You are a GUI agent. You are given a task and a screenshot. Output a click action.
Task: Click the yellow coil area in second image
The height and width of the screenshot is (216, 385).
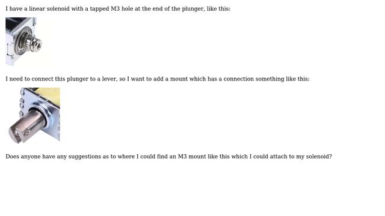(x=49, y=96)
